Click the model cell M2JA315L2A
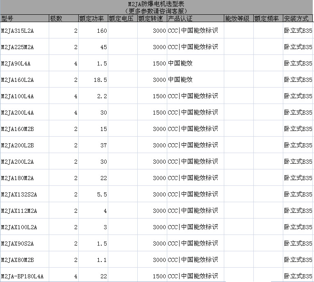 pyautogui.click(x=24, y=31)
